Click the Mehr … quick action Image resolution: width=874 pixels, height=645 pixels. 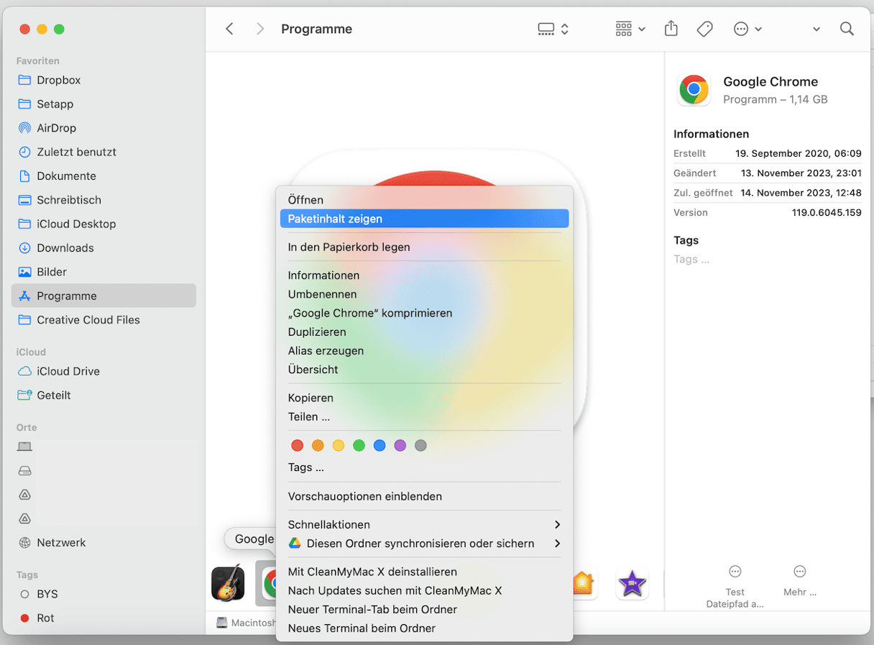coord(800,580)
